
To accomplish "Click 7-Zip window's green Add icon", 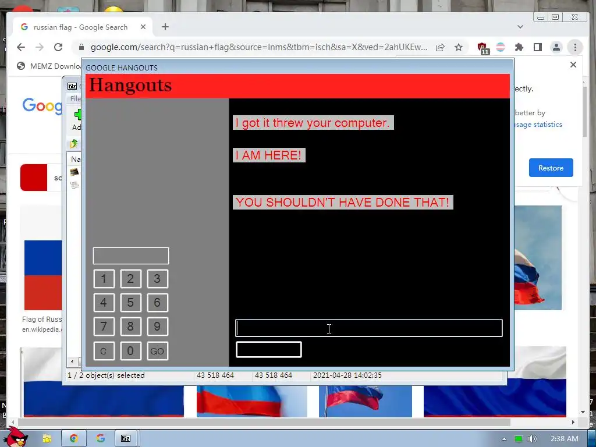I will [x=77, y=115].
